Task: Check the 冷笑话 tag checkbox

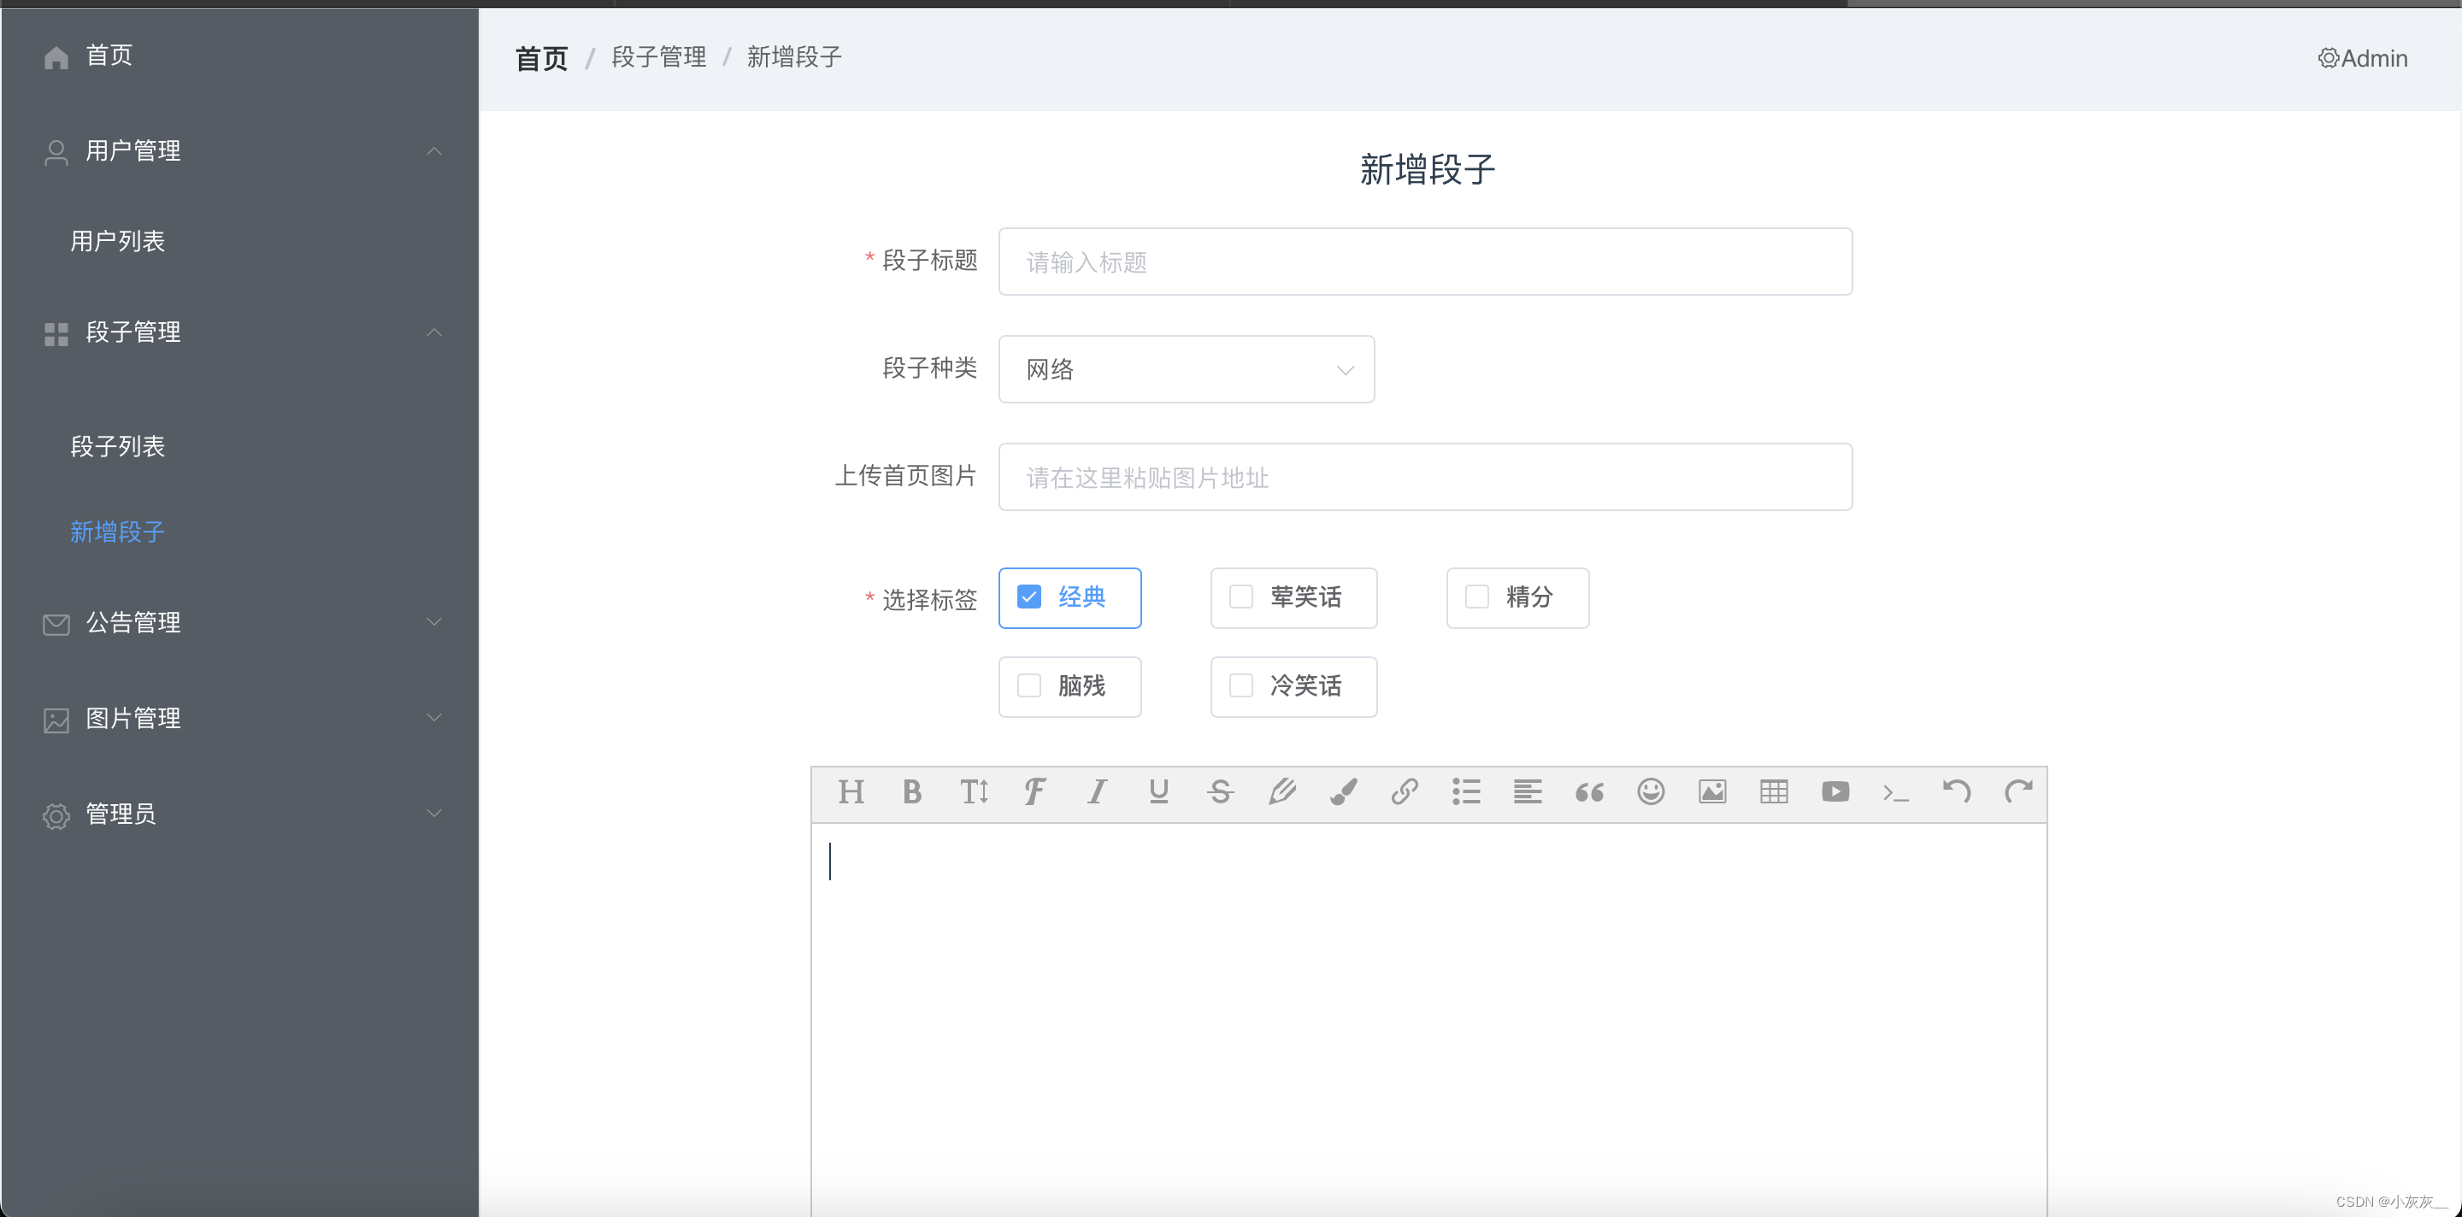Action: [x=1240, y=685]
